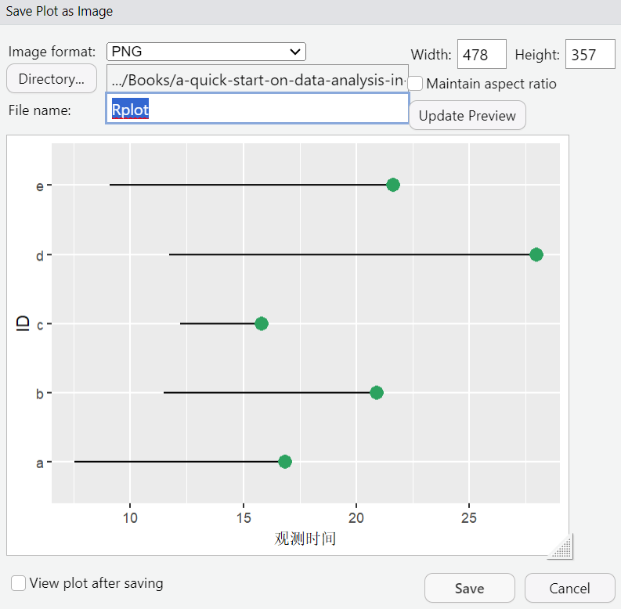Click the ID y-axis title

click(x=23, y=323)
